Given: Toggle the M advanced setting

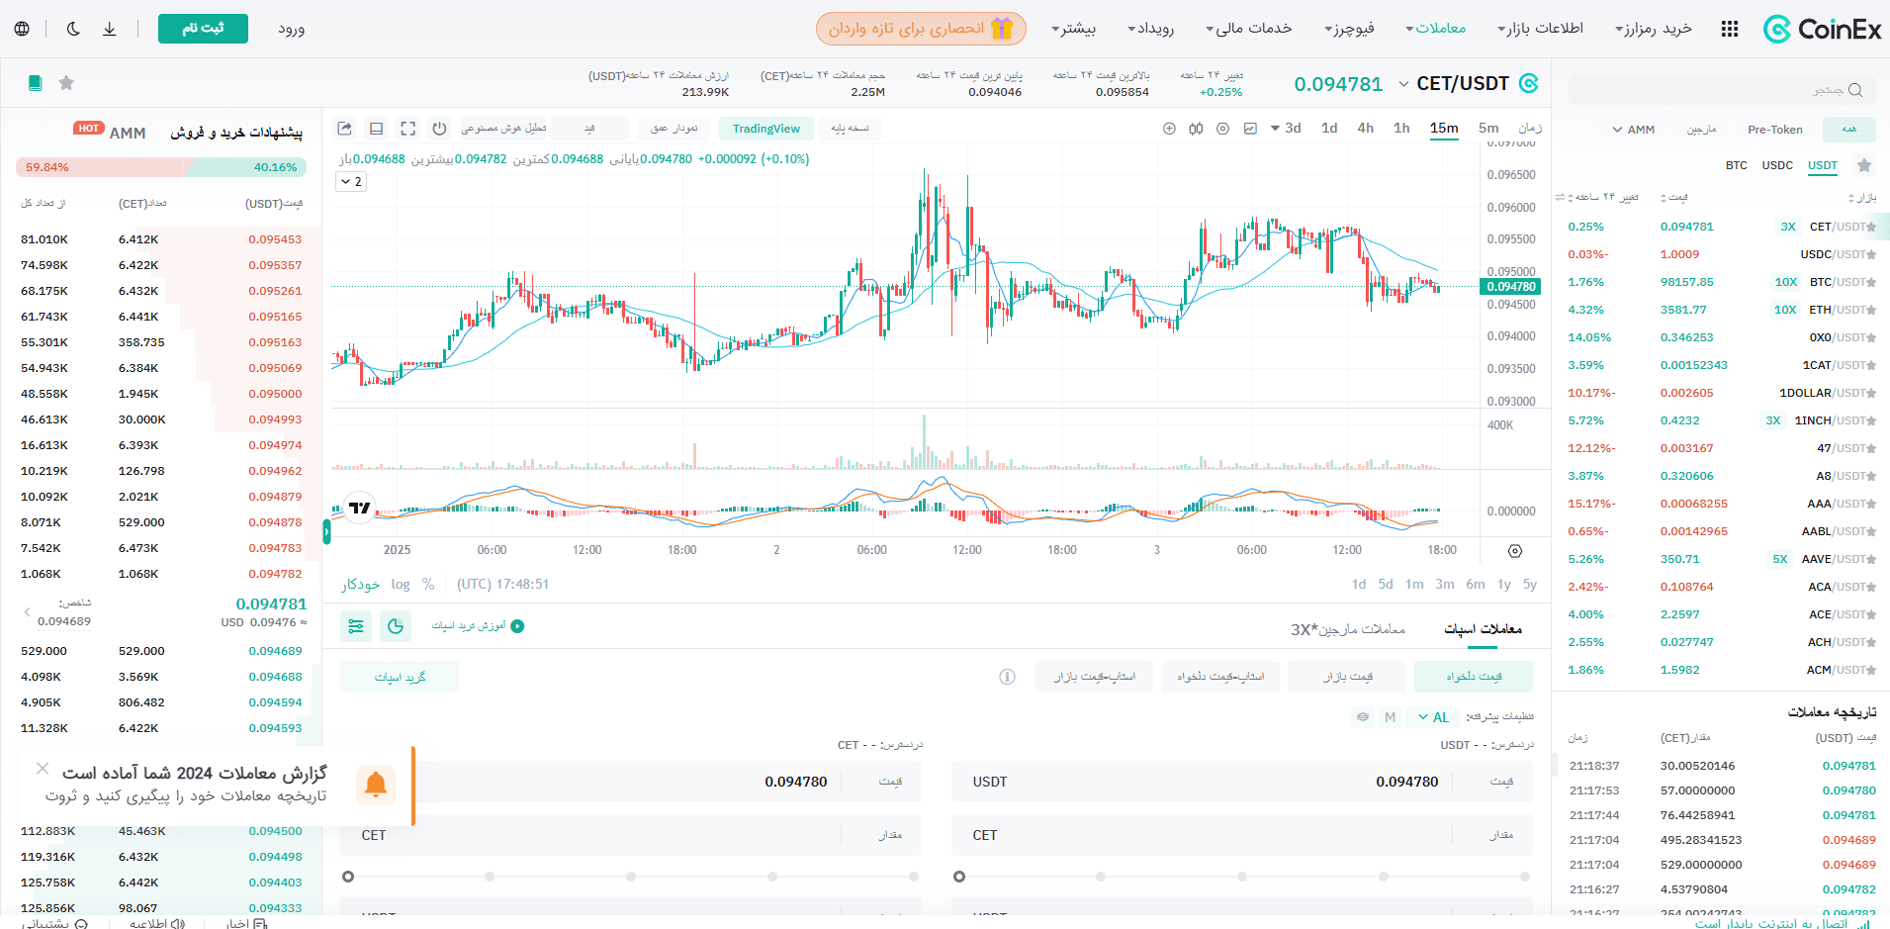Looking at the screenshot, I should pyautogui.click(x=1391, y=717).
